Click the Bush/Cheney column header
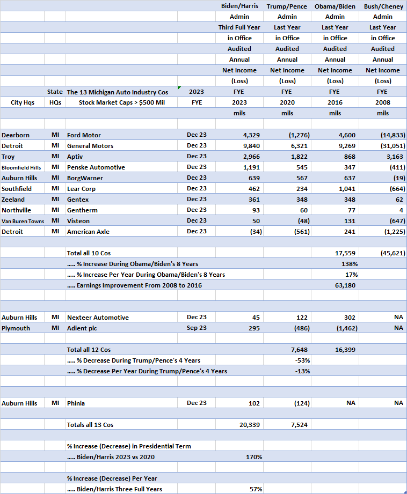The width and height of the screenshot is (407, 494). (383, 6)
